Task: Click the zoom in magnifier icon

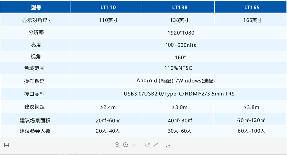Action: click(x=117, y=145)
